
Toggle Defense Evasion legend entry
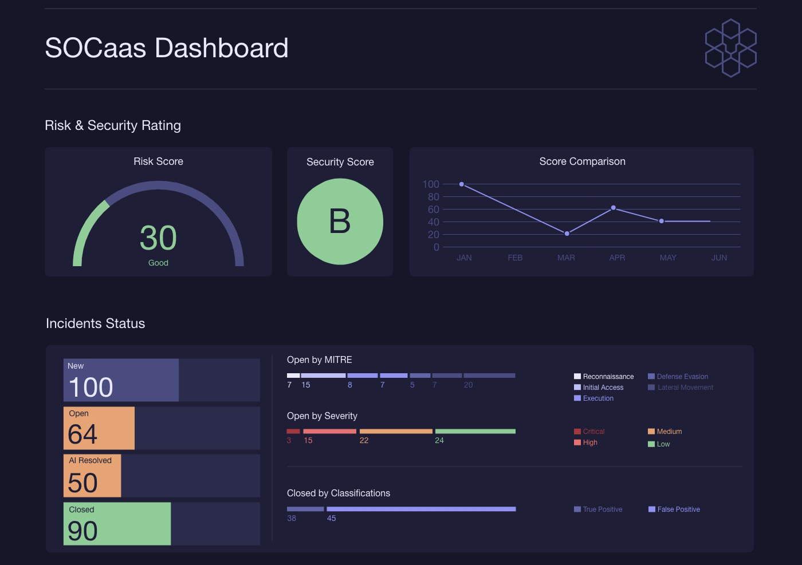(x=678, y=377)
